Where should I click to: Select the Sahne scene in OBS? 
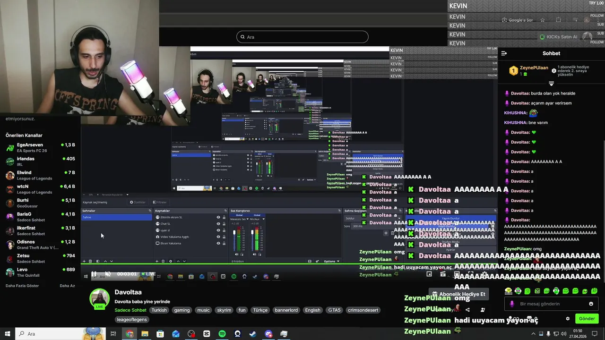[117, 217]
